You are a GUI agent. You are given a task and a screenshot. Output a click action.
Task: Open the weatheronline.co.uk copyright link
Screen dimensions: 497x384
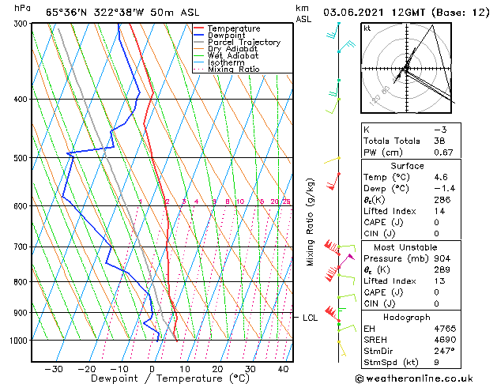coord(414,378)
